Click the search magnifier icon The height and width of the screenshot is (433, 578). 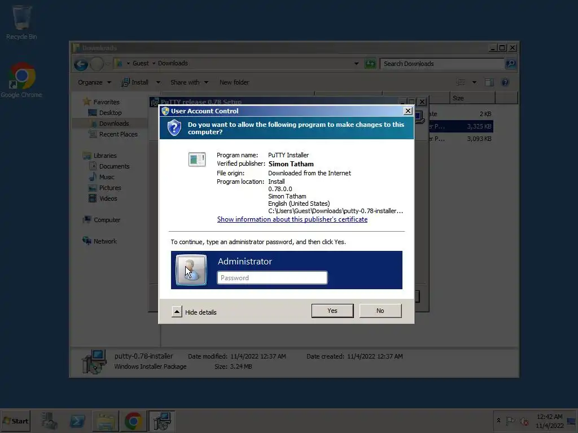click(510, 64)
